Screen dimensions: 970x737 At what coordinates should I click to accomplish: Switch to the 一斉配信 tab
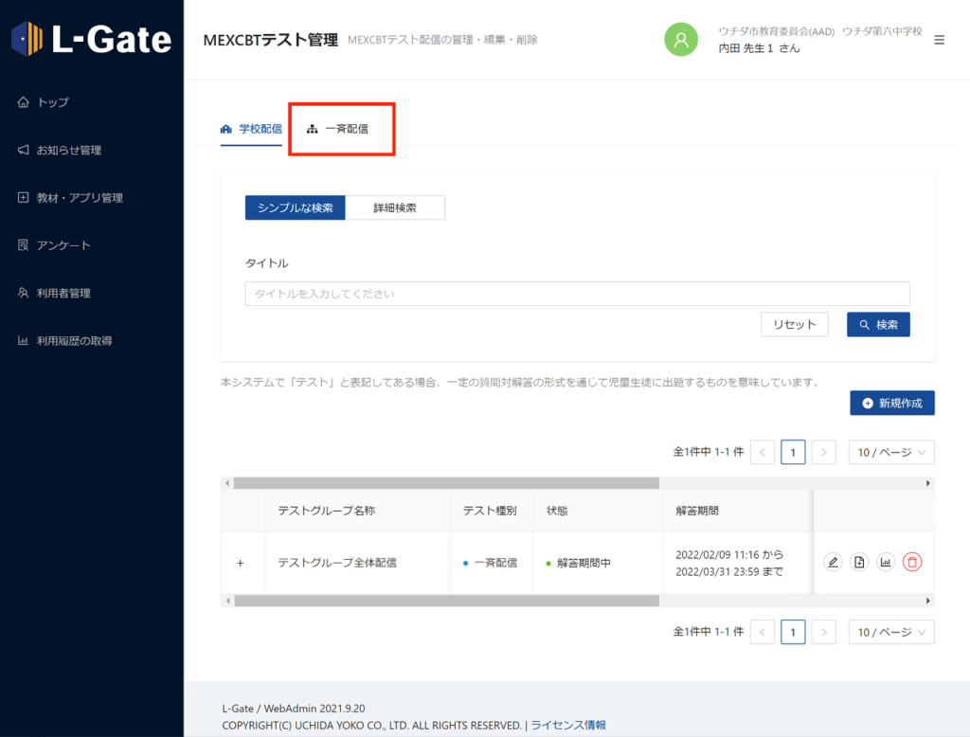click(x=338, y=129)
